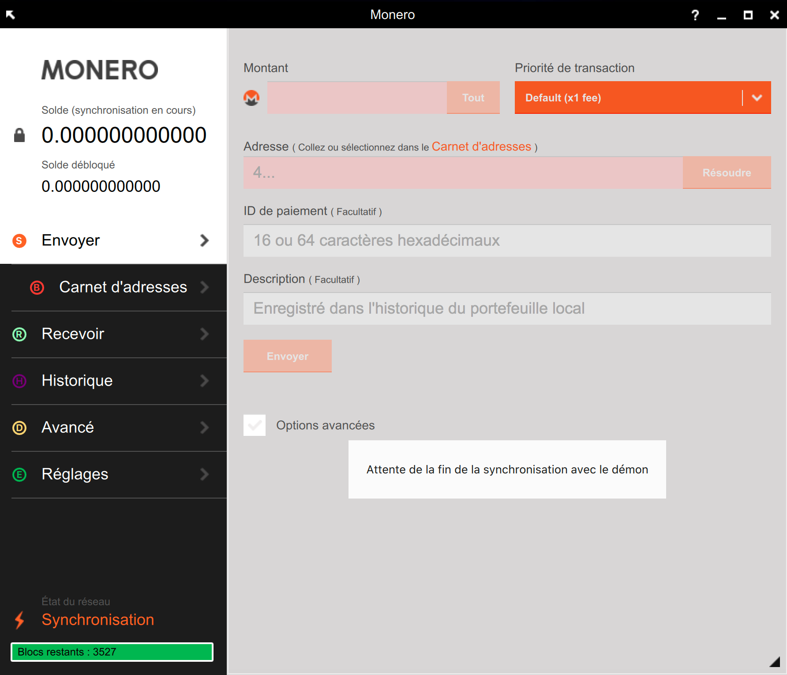Screen dimensions: 787x675
Task: Click the yellow D icon for Avancé
Action: coord(19,428)
